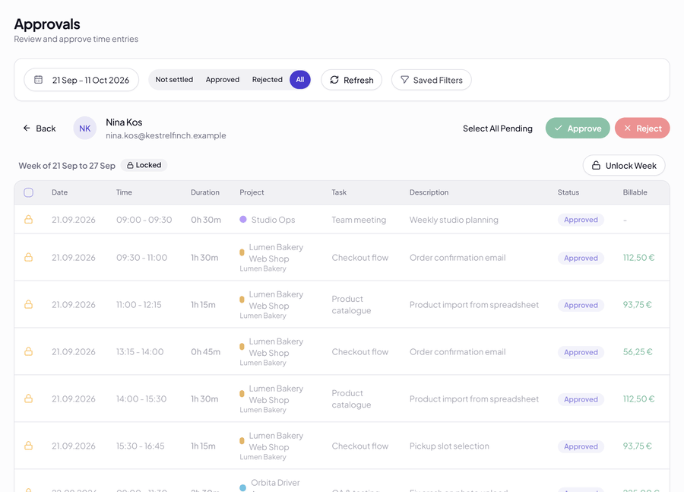Screen dimensions: 684x492
Task: Click the Weekly studio planning description
Action: 454,220
